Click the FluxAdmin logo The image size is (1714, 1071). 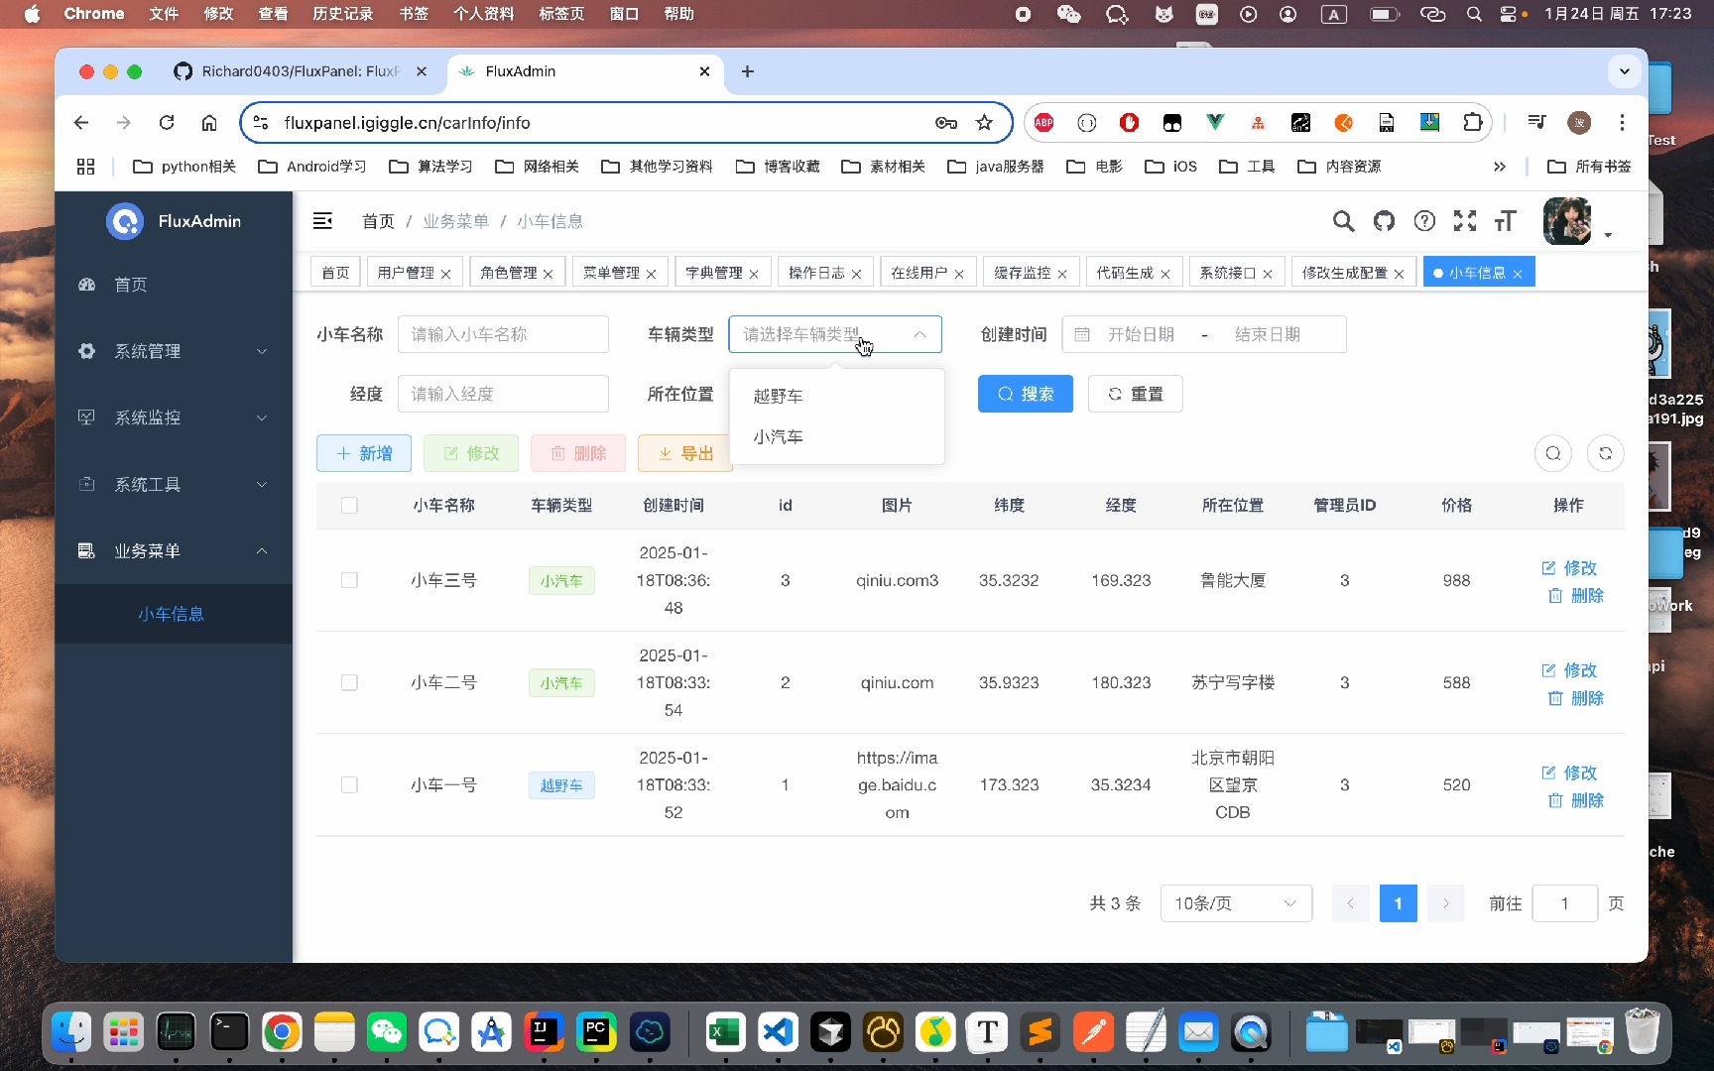[125, 221]
